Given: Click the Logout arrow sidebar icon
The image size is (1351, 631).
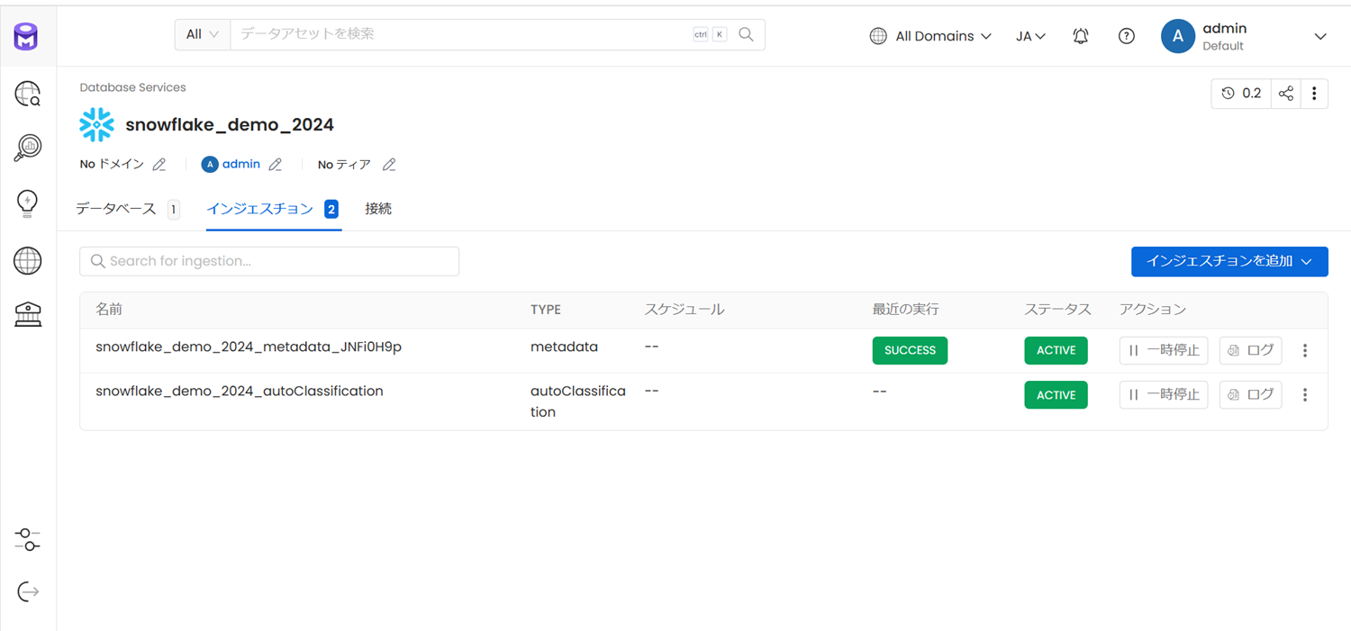Looking at the screenshot, I should [28, 591].
